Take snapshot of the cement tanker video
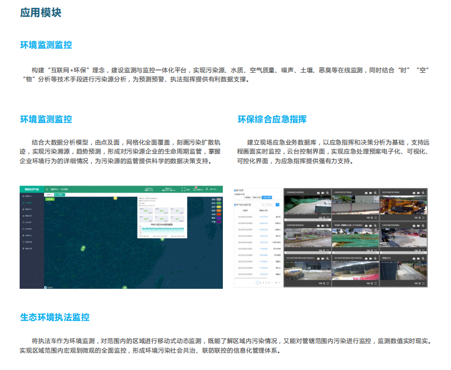Screen dimensions: 451x370 [318, 259]
